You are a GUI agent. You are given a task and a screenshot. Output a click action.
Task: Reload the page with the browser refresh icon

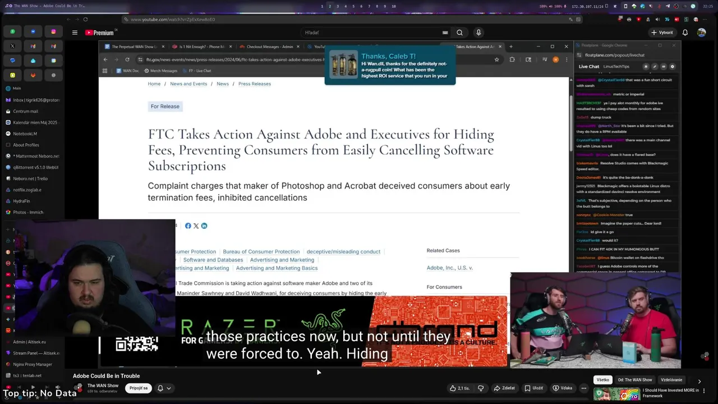[x=85, y=19]
